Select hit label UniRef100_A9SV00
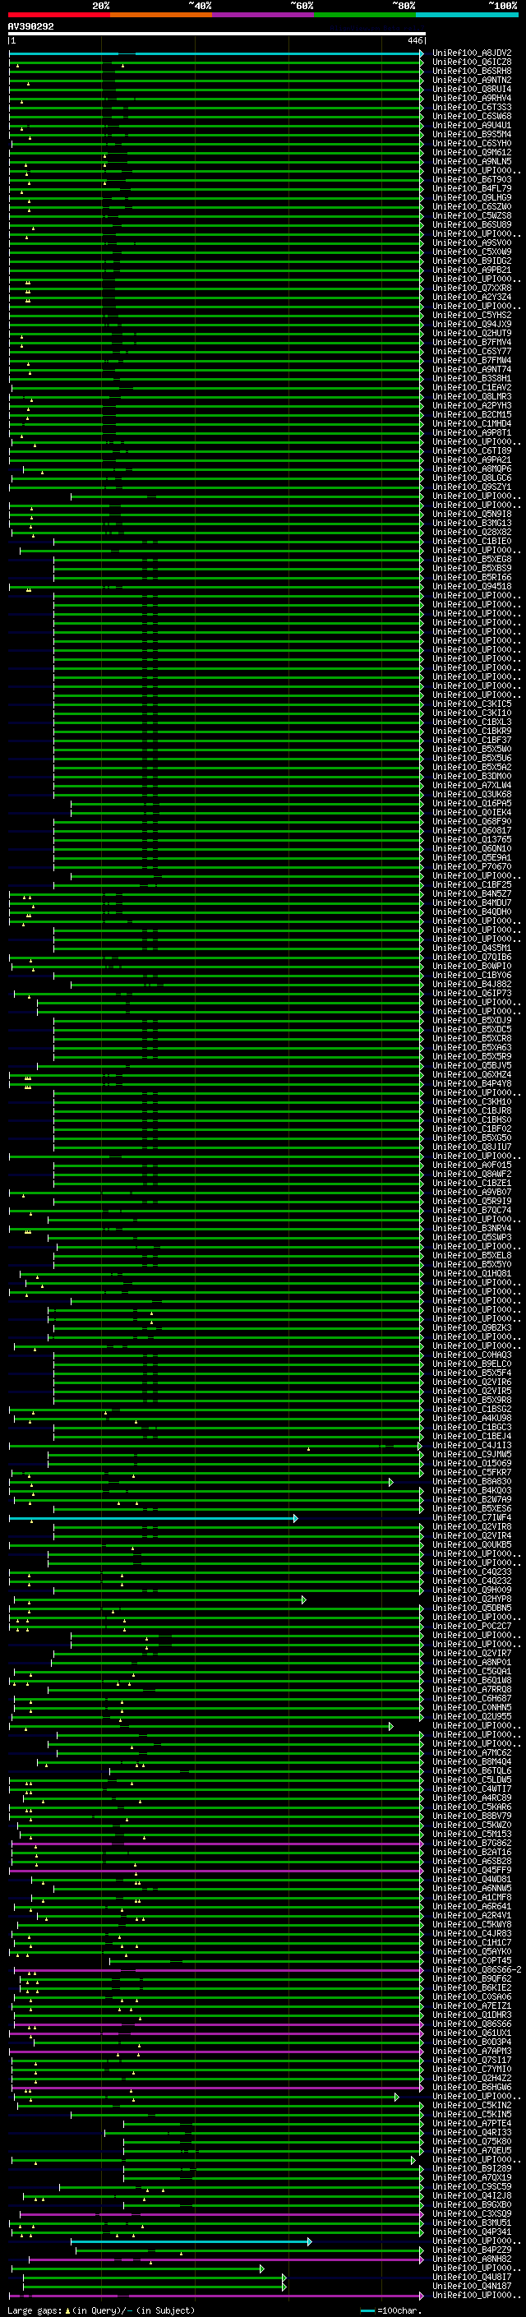 tap(471, 242)
